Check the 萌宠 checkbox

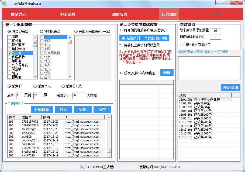click(x=9, y=73)
